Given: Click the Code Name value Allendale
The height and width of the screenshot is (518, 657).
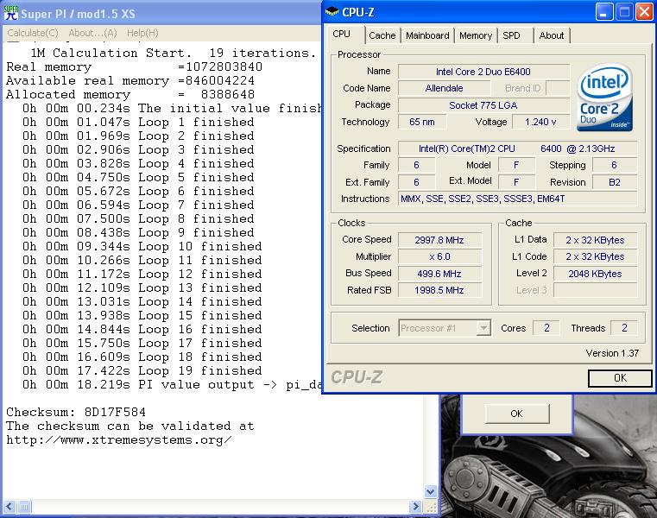Looking at the screenshot, I should [x=444, y=88].
